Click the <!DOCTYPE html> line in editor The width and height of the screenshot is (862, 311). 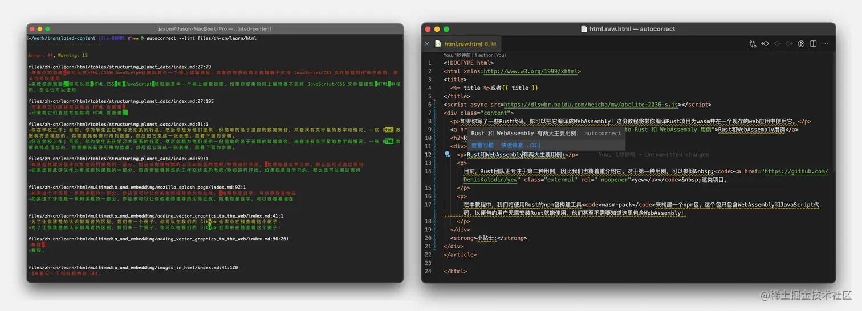pyautogui.click(x=469, y=63)
